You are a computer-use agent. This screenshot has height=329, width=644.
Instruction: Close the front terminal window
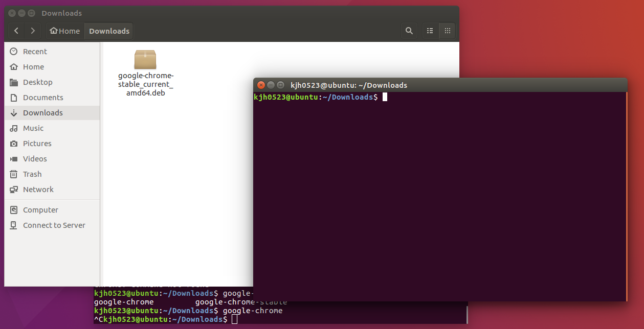tap(261, 85)
